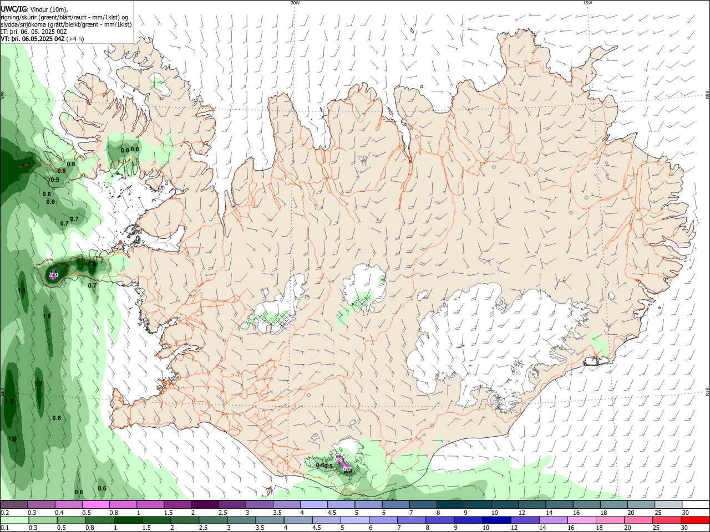Screen dimensions: 710x532
Task: Select the darkest green swatch labeled 1 in lower legend
Action: [x=128, y=520]
